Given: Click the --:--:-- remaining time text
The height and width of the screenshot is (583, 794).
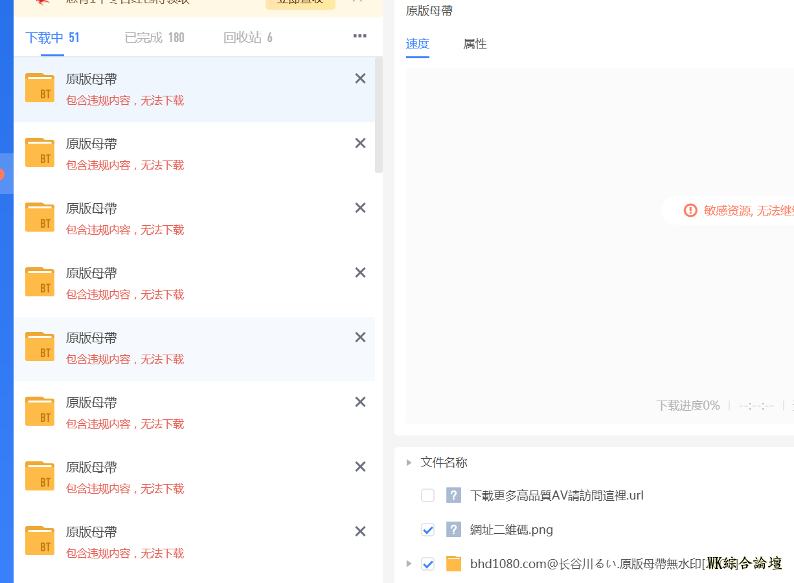Looking at the screenshot, I should [x=756, y=406].
